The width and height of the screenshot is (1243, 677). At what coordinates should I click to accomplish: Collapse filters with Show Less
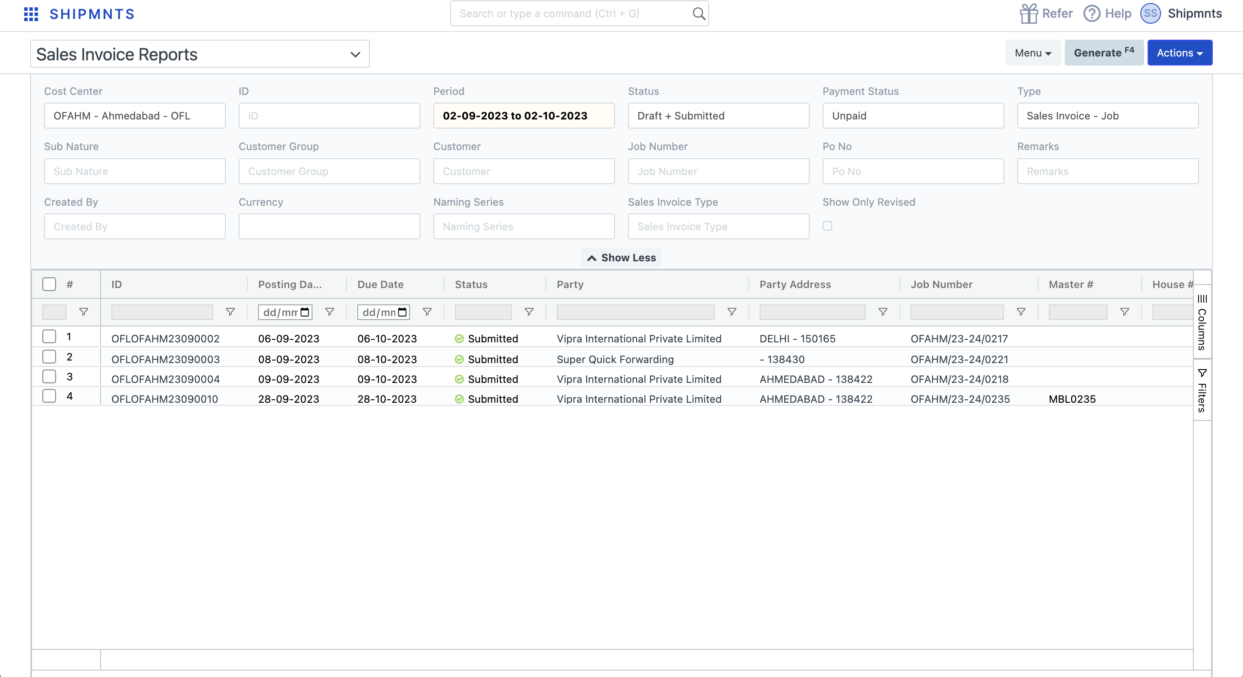tap(621, 257)
